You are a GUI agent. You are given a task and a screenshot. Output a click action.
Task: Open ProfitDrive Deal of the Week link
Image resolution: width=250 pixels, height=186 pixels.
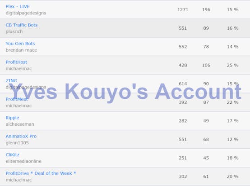[41, 173]
